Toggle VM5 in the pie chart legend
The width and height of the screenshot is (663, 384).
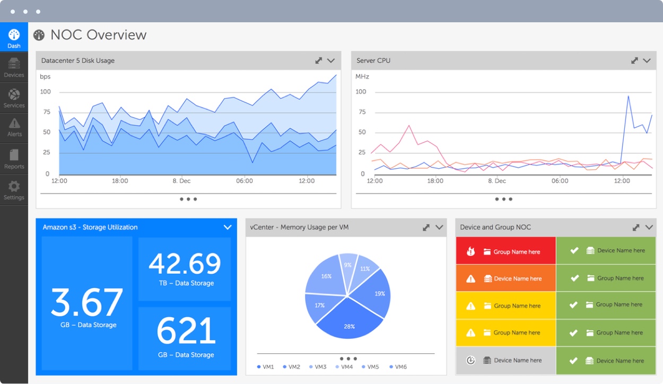[x=370, y=366]
